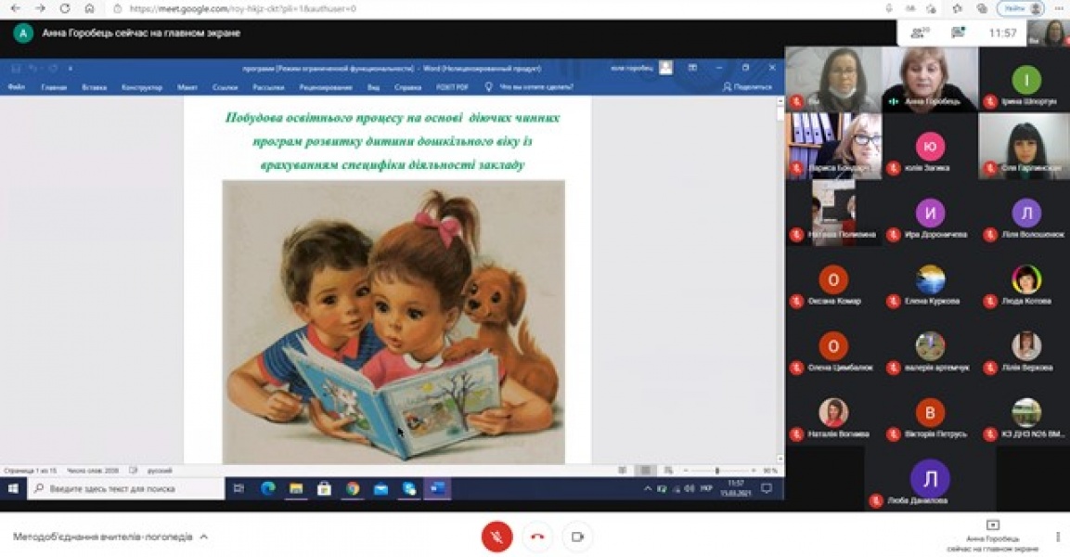
Task: Open the participants list icon
Action: 919,32
